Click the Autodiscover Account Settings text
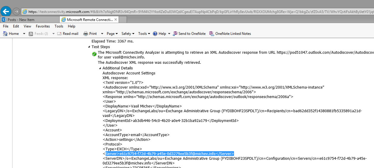This screenshot has height=168, width=374. [129, 73]
